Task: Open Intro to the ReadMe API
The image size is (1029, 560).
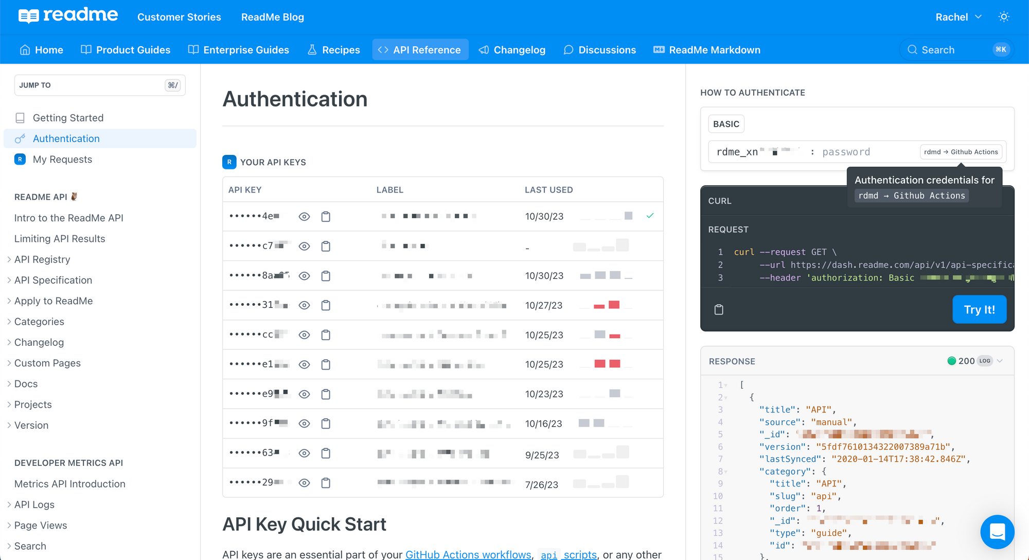Action: point(69,218)
